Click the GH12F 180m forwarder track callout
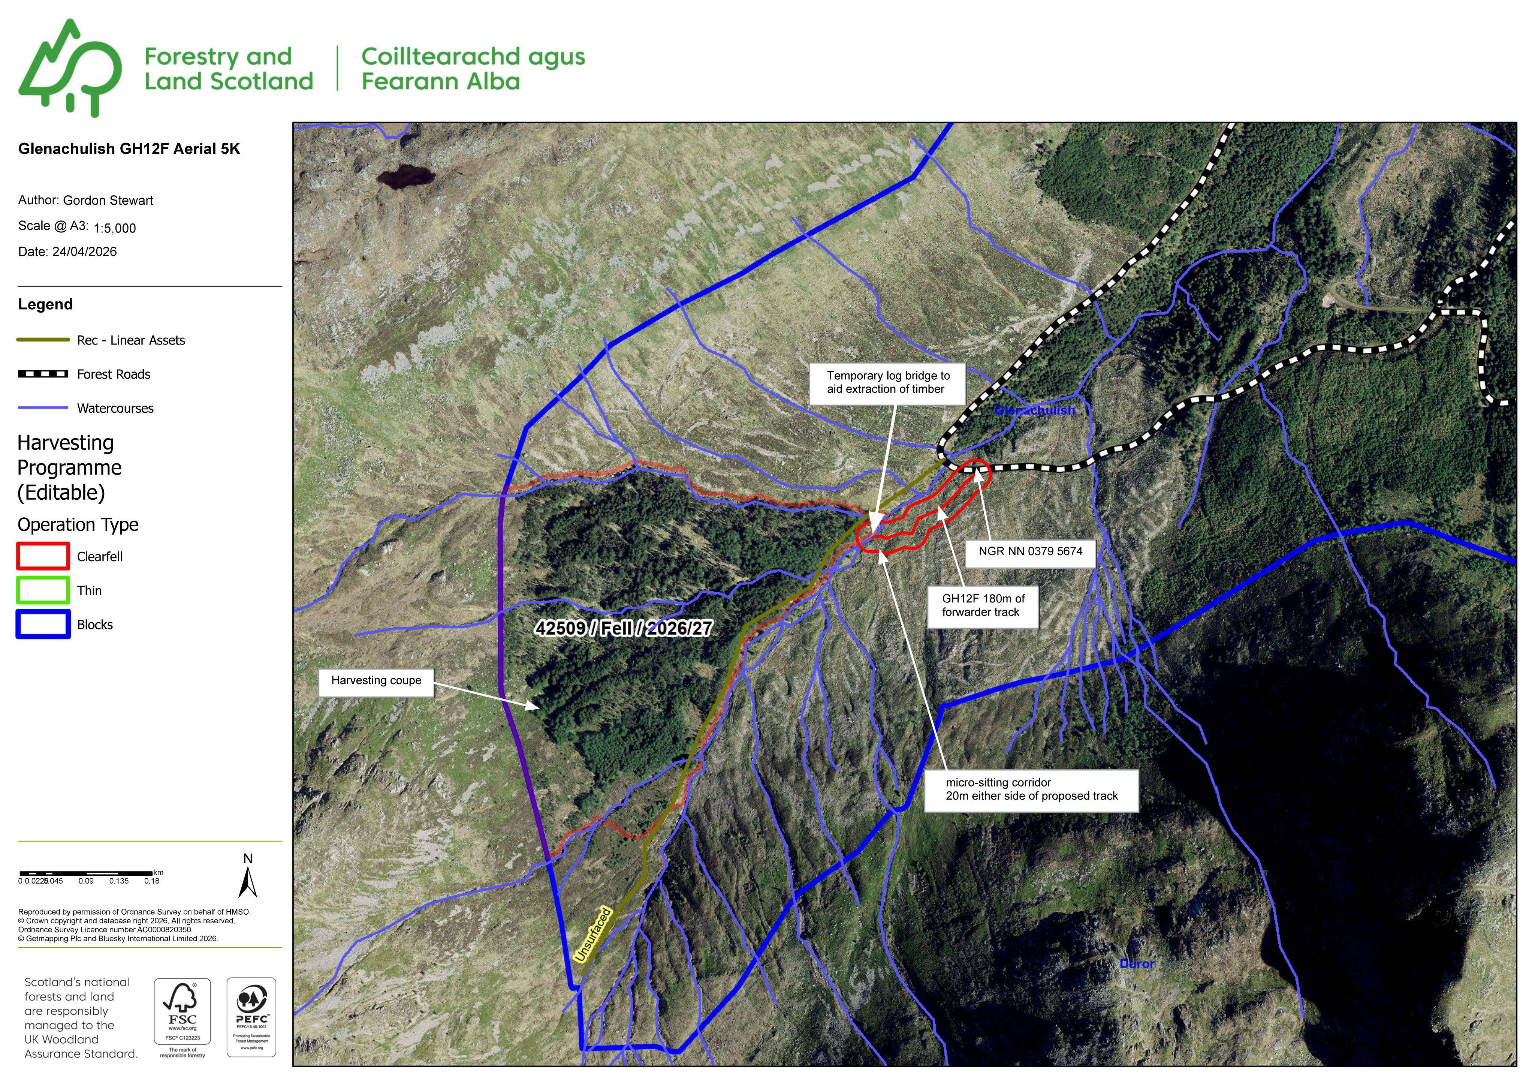The width and height of the screenshot is (1535, 1086). 982,606
